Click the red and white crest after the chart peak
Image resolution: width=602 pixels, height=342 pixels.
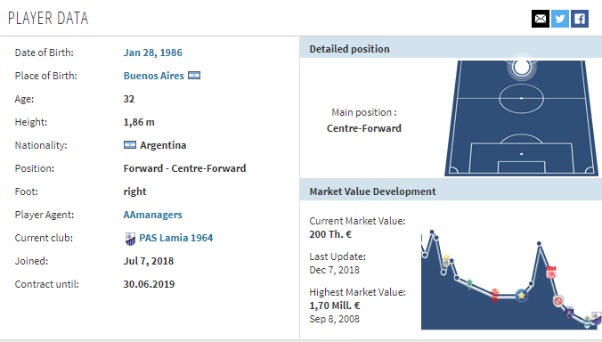coord(551,273)
